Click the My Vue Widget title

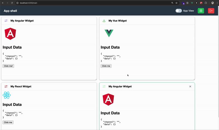tap(118, 21)
